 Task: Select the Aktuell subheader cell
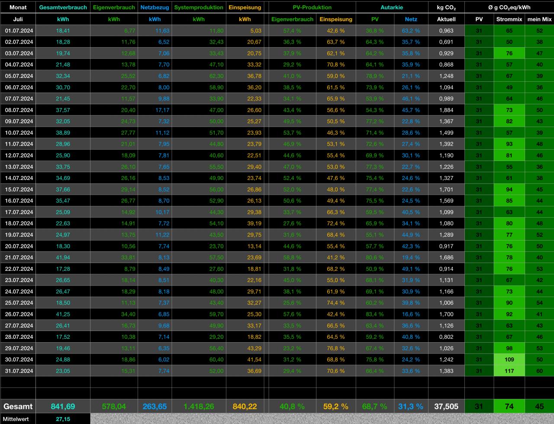(446, 19)
